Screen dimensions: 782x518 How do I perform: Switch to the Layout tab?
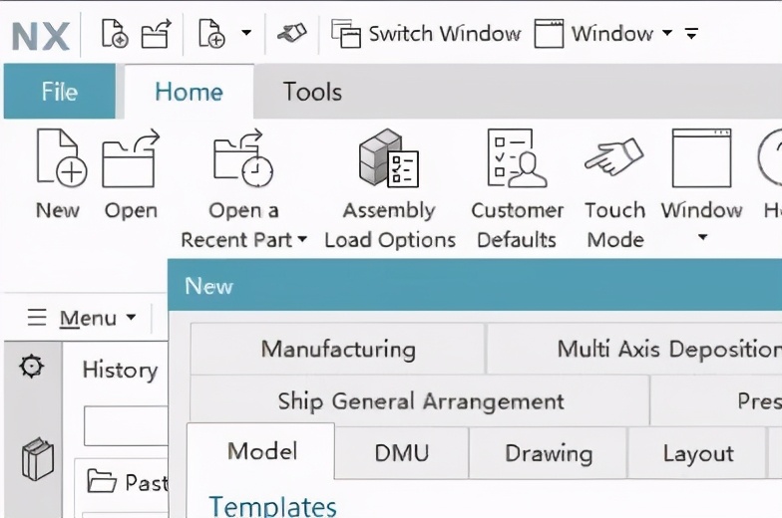click(x=698, y=453)
